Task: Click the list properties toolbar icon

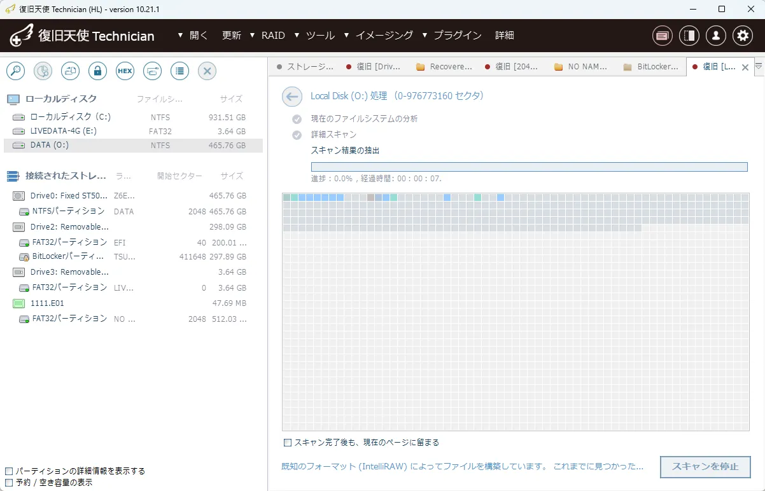Action: [179, 71]
